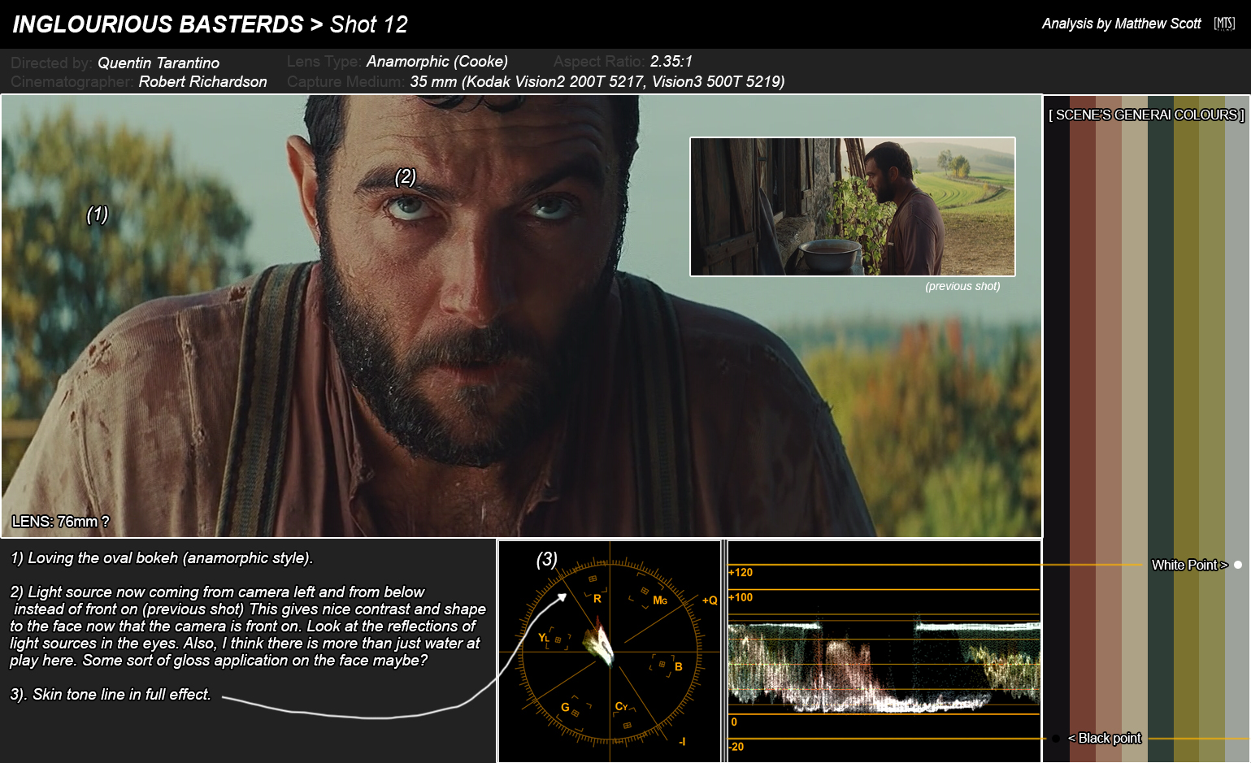Click the 'Shot 12' heading text

pos(369,24)
